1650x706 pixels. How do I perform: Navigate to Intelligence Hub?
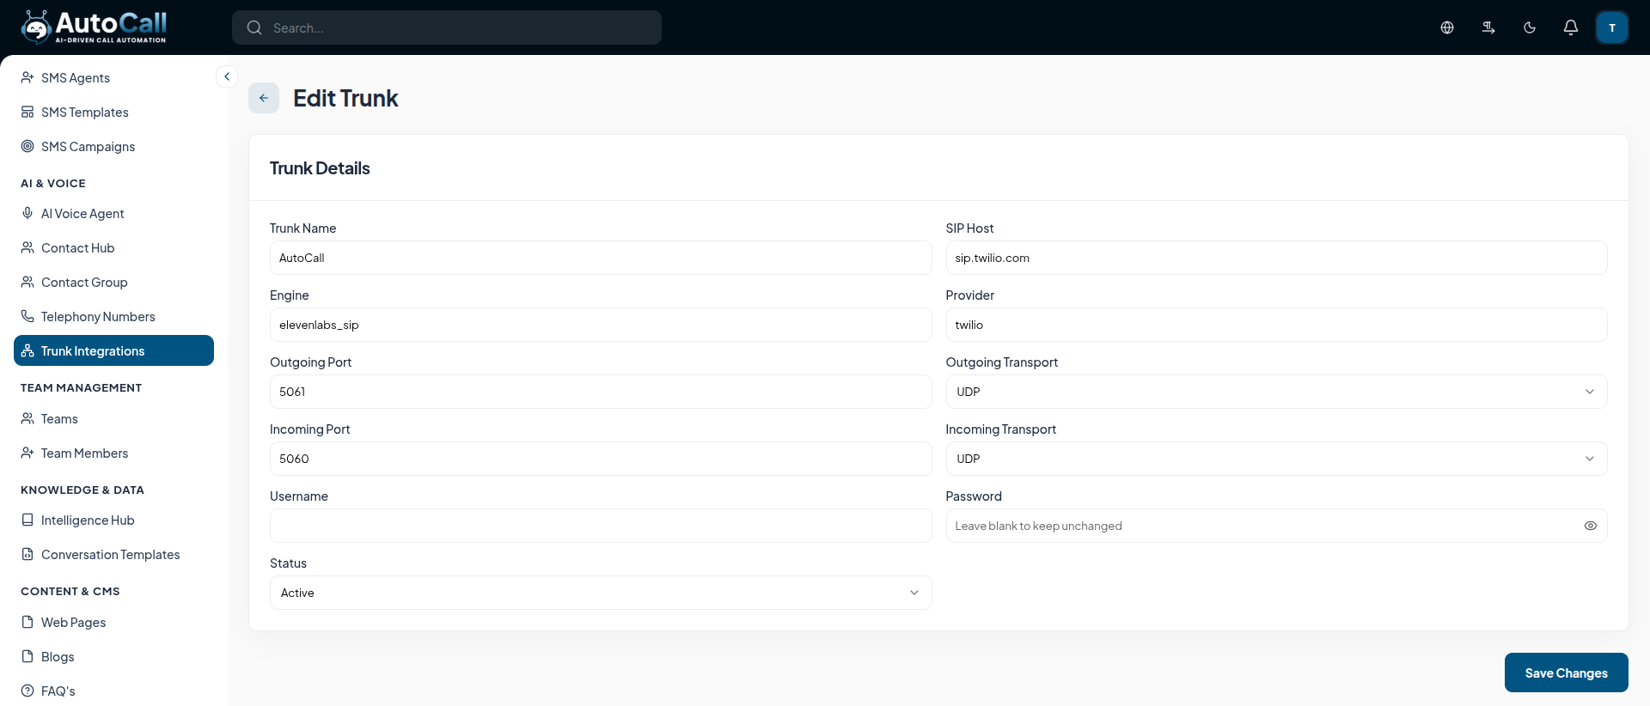113,520
